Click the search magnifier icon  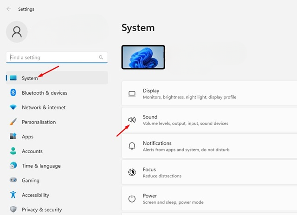(101, 57)
